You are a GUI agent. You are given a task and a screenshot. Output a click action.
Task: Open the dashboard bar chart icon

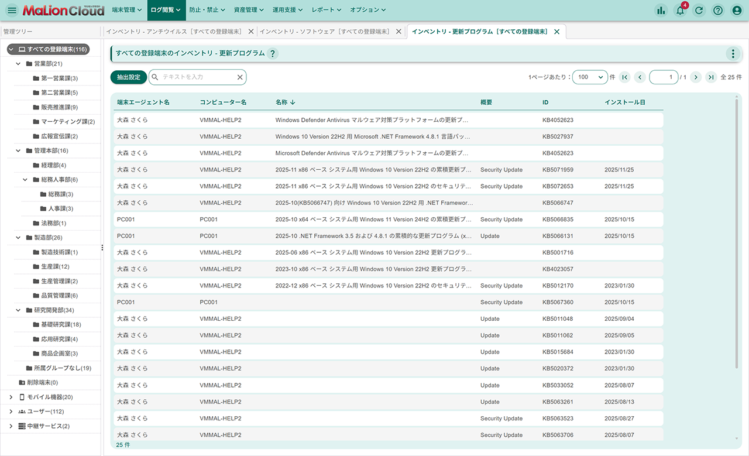pyautogui.click(x=661, y=10)
